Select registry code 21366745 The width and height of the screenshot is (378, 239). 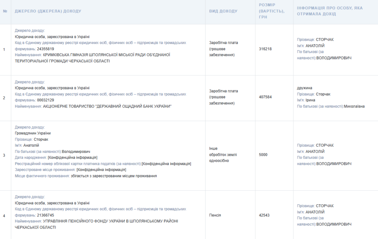click(45, 215)
